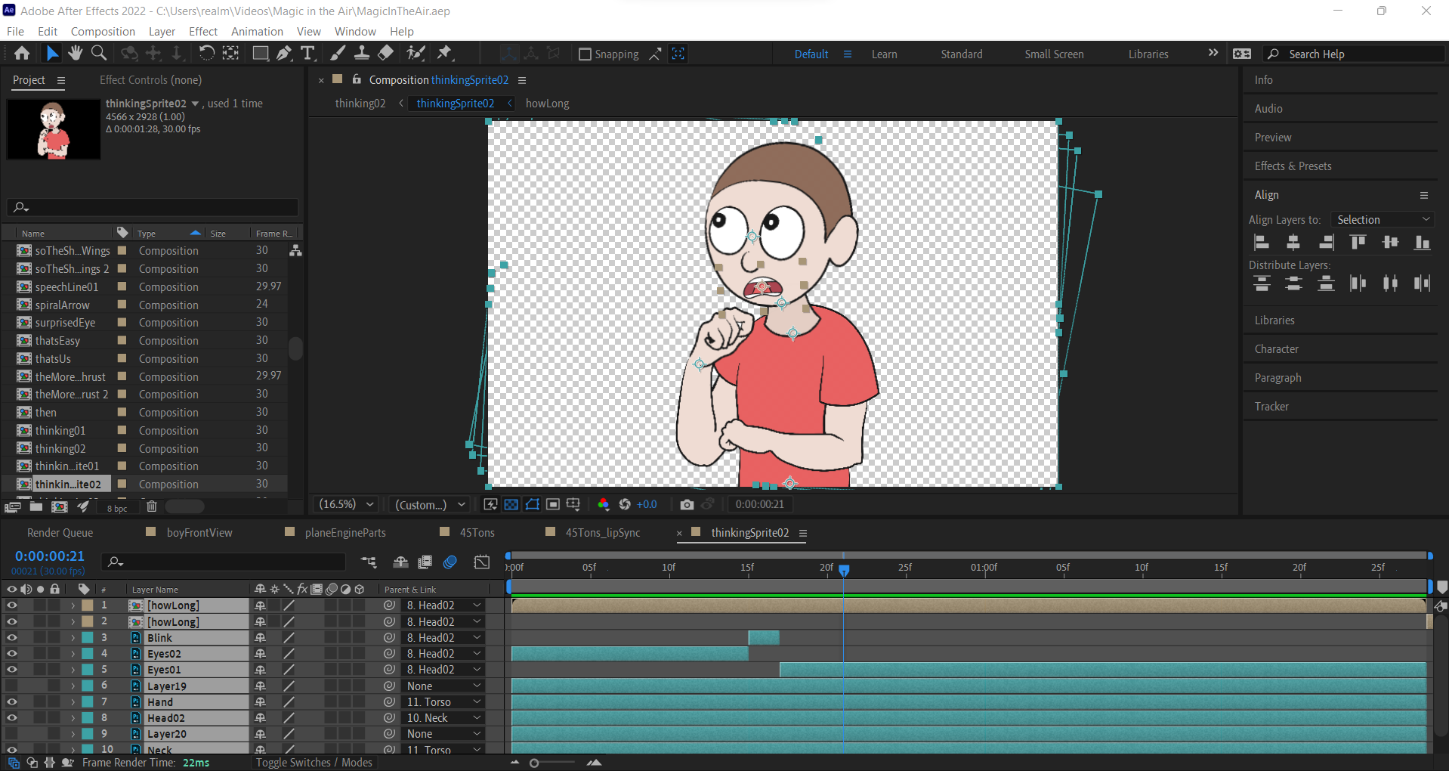
Task: Hide the Blink layer eye toggle
Action: (11, 638)
